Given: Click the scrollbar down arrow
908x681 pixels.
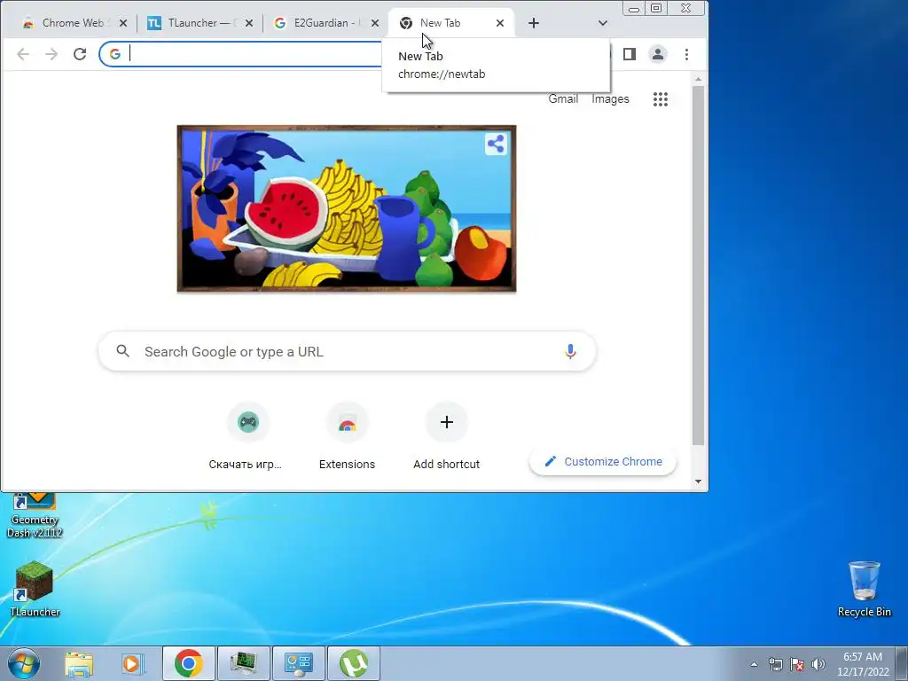Looking at the screenshot, I should (699, 481).
